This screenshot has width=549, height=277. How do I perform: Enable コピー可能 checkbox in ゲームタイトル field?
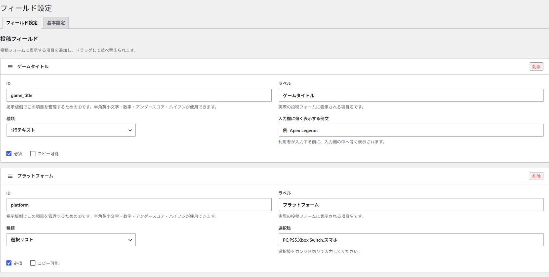pyautogui.click(x=33, y=154)
